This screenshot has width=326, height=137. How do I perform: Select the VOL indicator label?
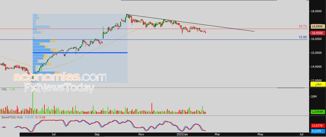pos(4,89)
